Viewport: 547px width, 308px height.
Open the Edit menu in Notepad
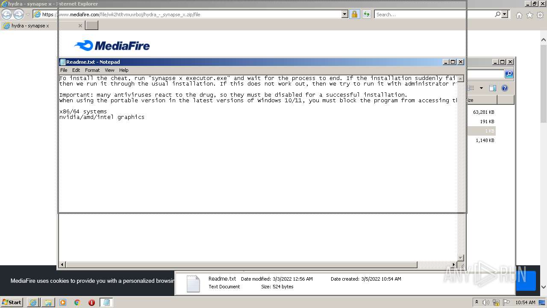(x=76, y=70)
